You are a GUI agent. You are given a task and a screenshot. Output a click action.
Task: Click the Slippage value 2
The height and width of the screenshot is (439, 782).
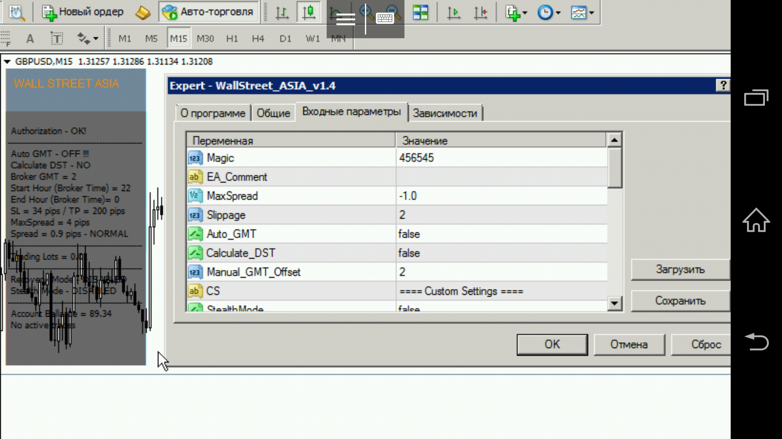(501, 215)
